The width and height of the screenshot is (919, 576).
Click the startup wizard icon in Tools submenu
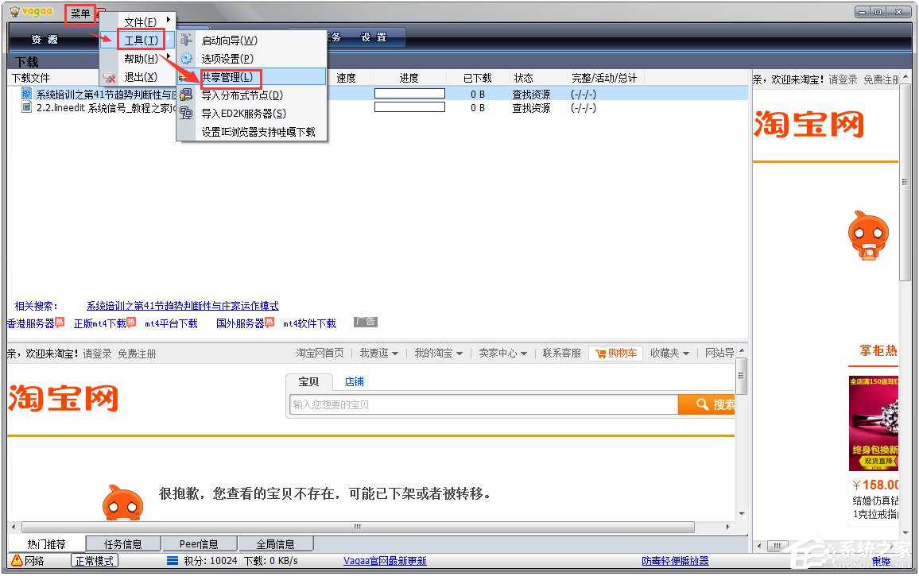(x=186, y=40)
